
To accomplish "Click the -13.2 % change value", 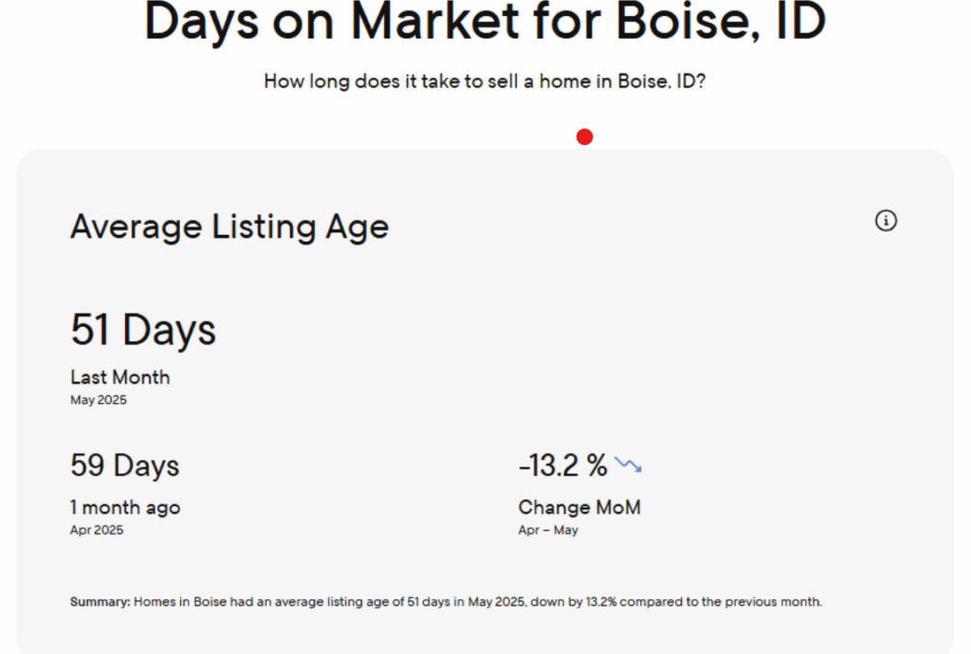I will (562, 465).
